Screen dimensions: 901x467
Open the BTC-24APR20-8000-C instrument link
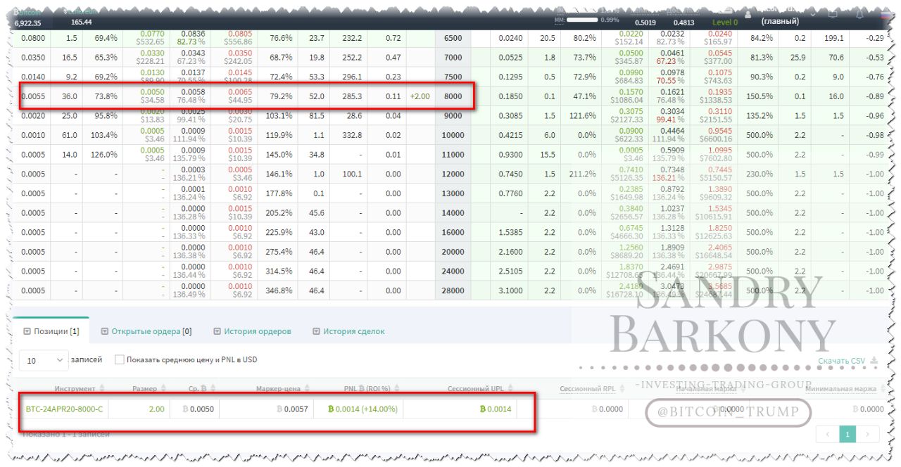[x=64, y=409]
